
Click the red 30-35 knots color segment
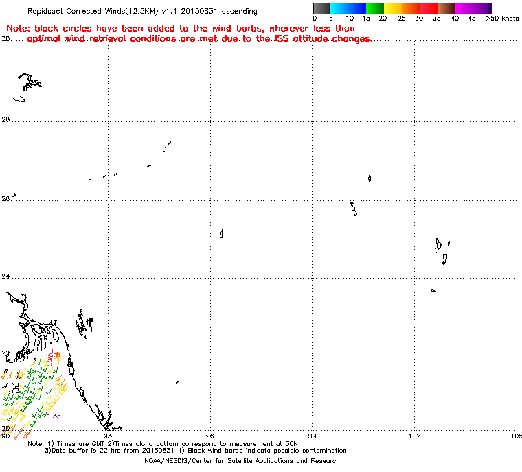[429, 8]
